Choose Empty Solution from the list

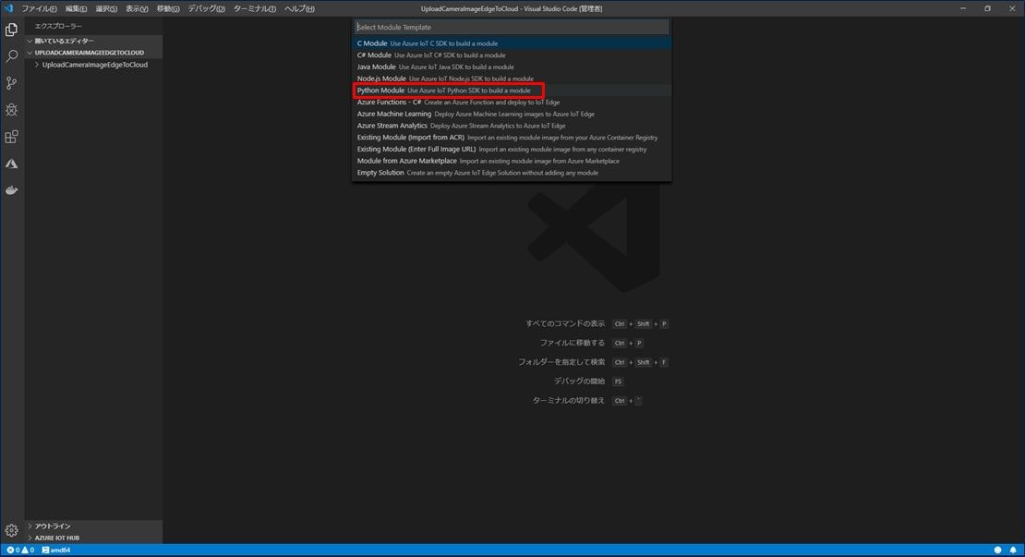[x=380, y=172]
